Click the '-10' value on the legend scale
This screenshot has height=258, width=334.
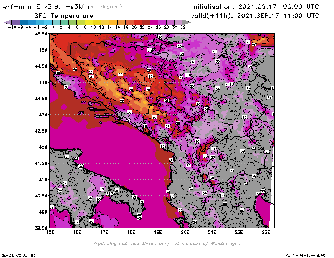(12, 27)
